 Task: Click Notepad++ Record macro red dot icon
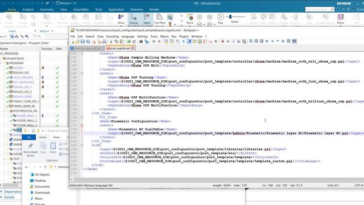tap(222, 42)
